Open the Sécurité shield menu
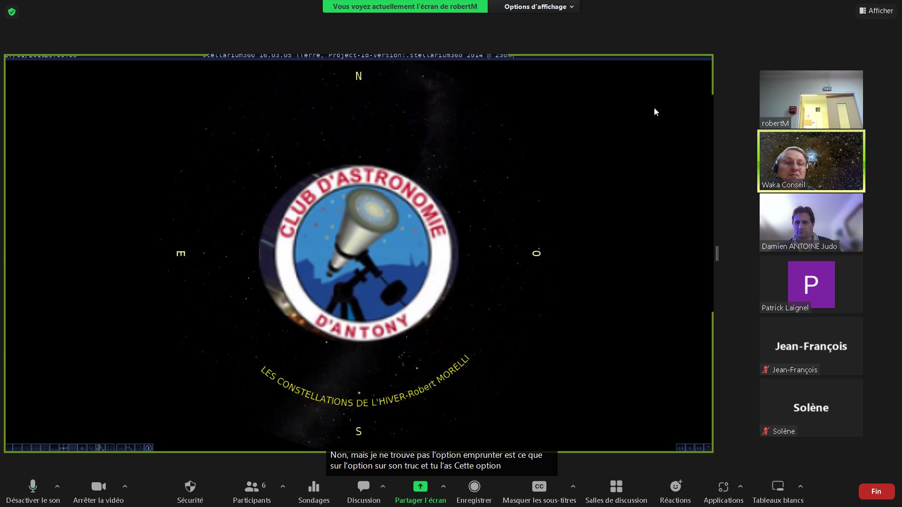 190,491
